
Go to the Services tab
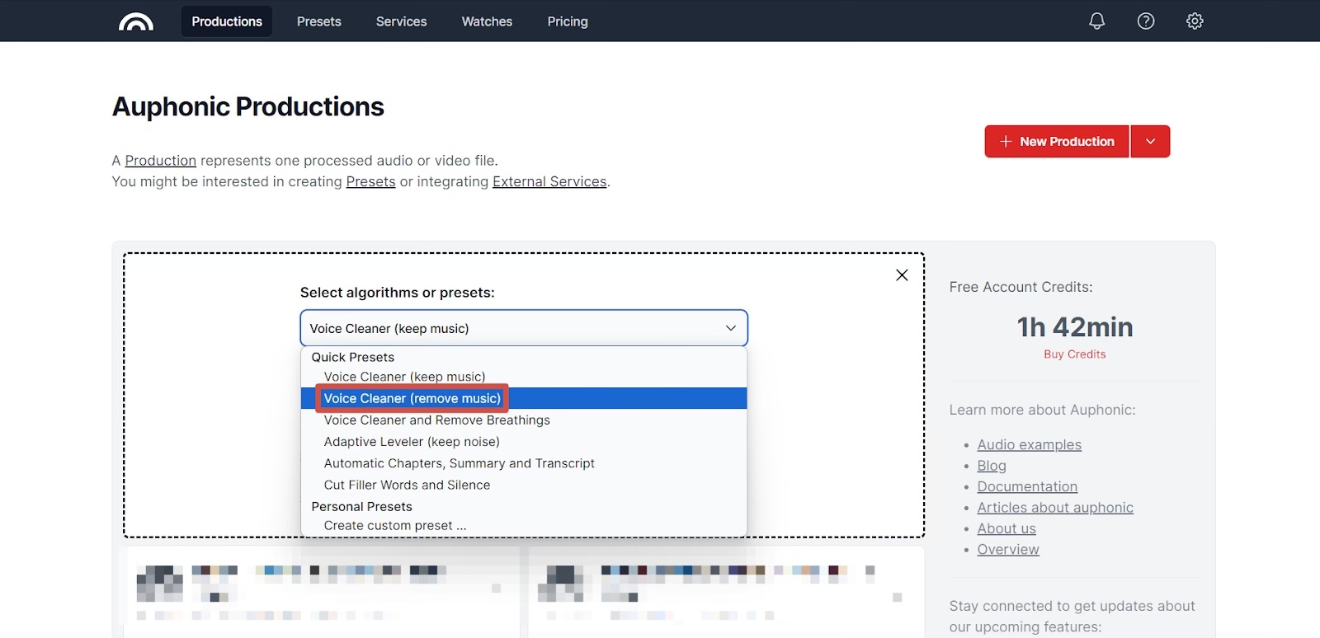coord(401,21)
